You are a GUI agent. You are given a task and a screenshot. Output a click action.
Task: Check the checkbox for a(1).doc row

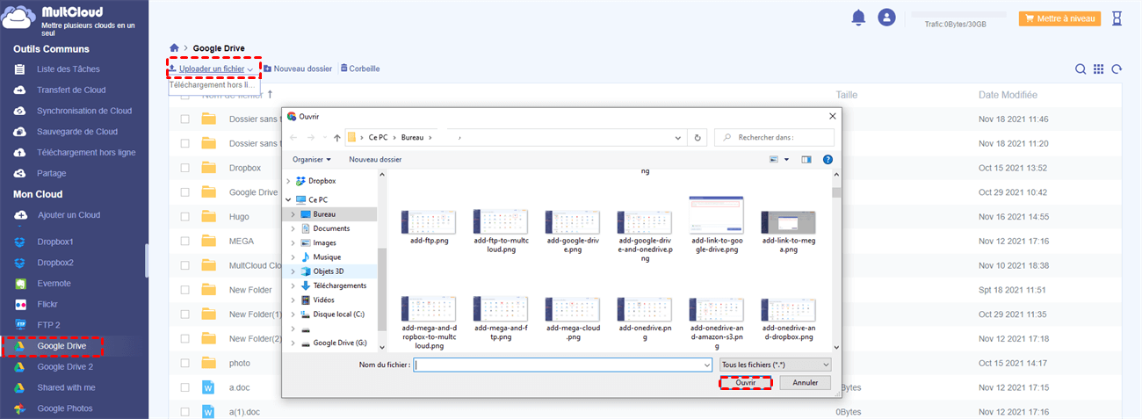tap(185, 411)
